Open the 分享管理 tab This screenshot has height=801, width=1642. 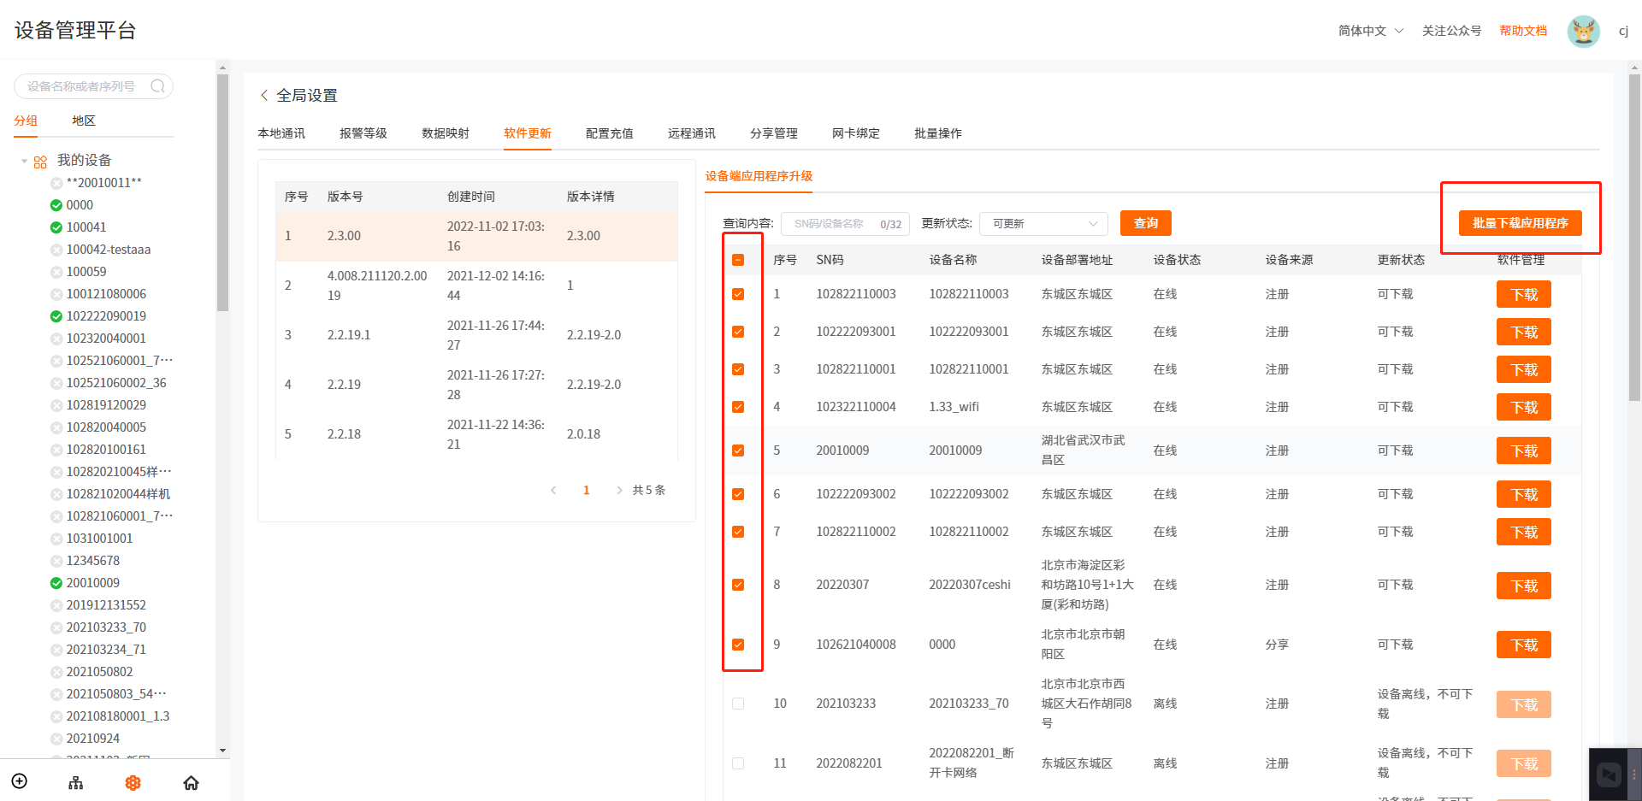774,133
